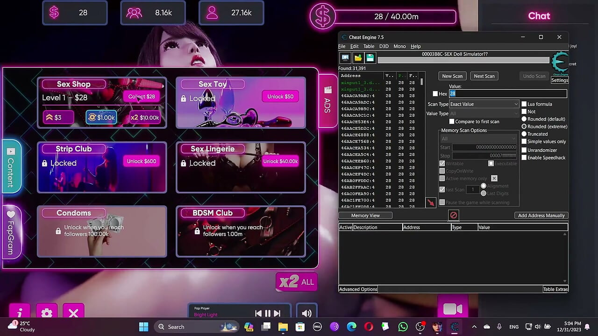598x336 pixels.
Task: Mute the game with the speaker icon
Action: 306,314
